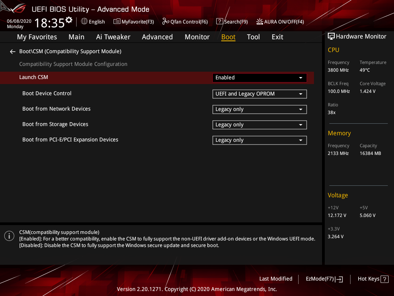The width and height of the screenshot is (394, 296).
Task: Go to the Monitor tab
Action: click(x=197, y=37)
